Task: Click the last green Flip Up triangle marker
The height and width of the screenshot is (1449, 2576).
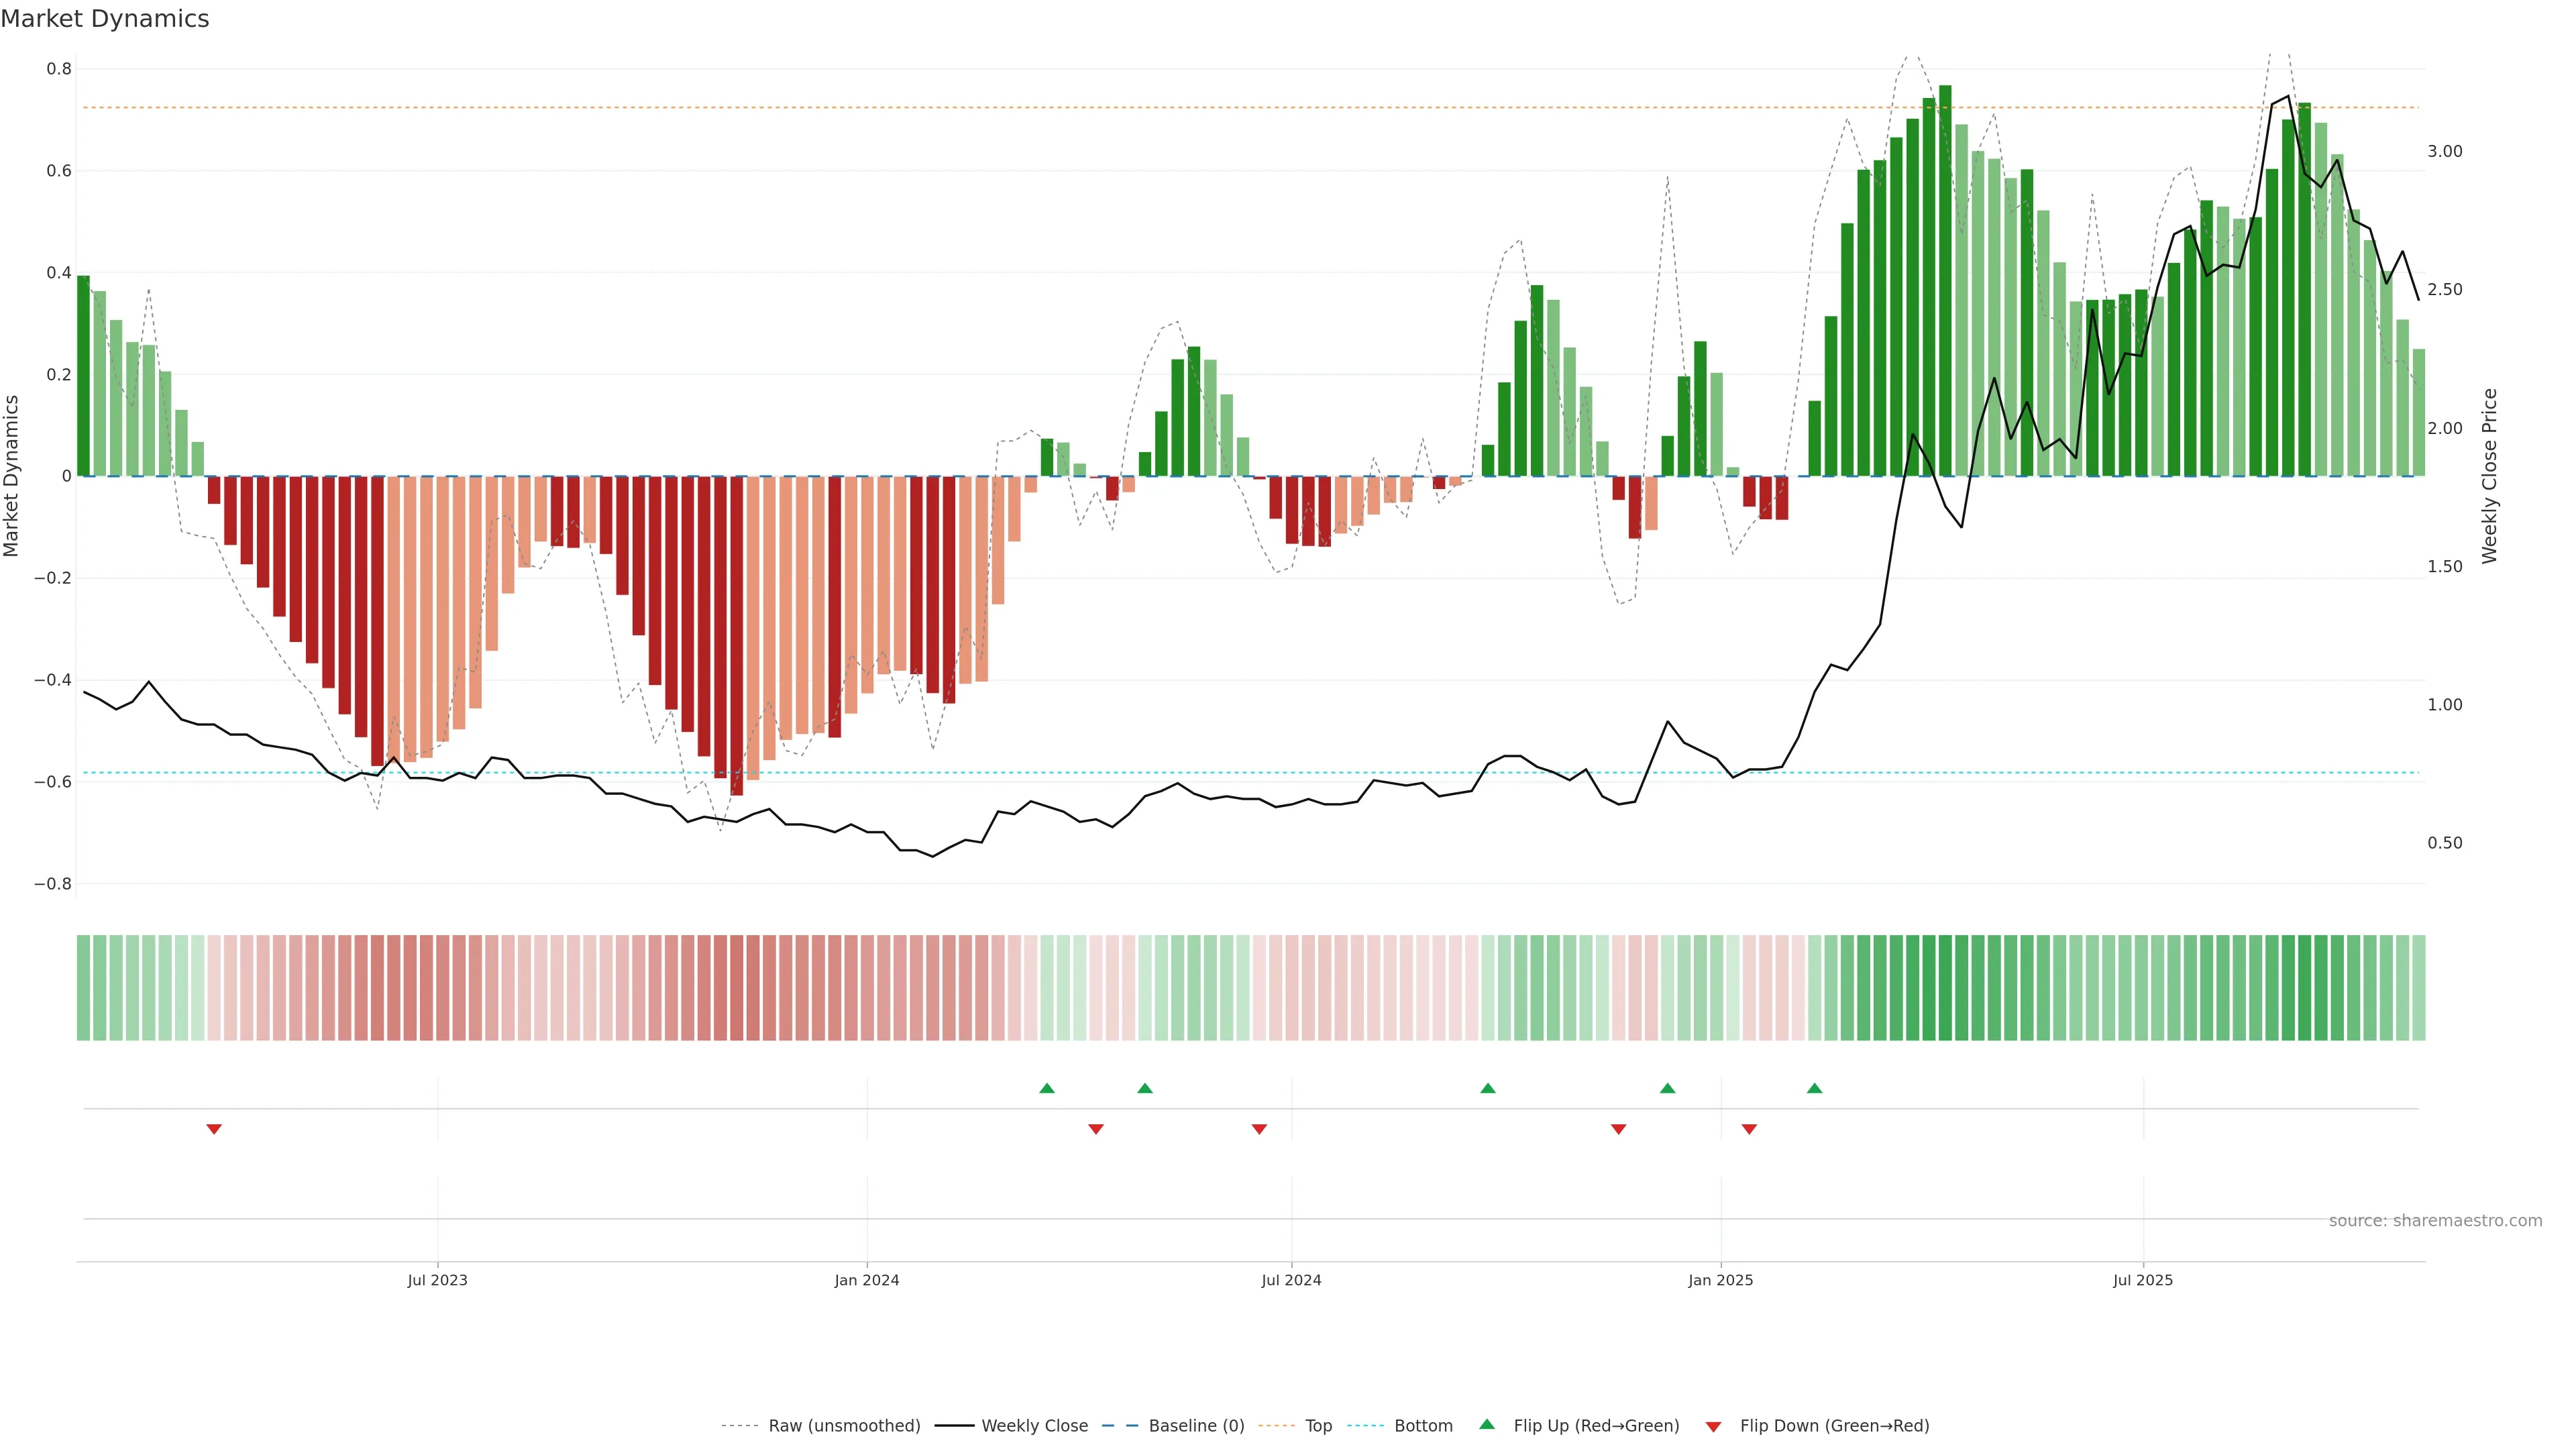Action: click(x=1814, y=1088)
